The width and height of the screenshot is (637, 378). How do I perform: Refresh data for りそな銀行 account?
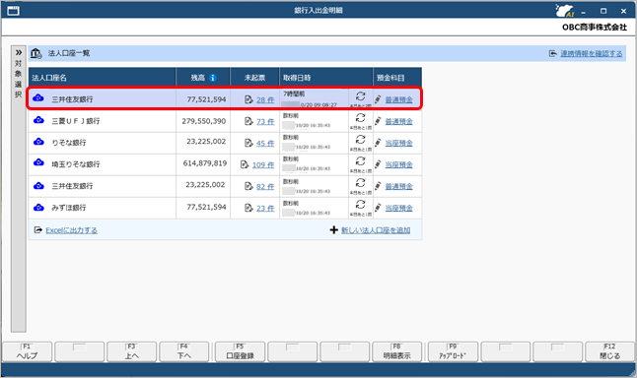point(360,140)
